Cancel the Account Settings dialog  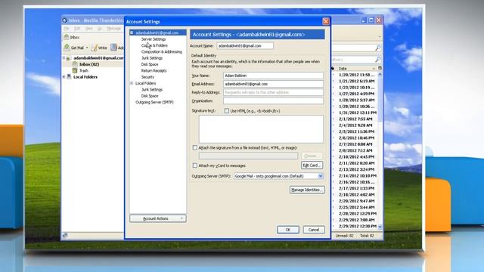[x=314, y=230]
